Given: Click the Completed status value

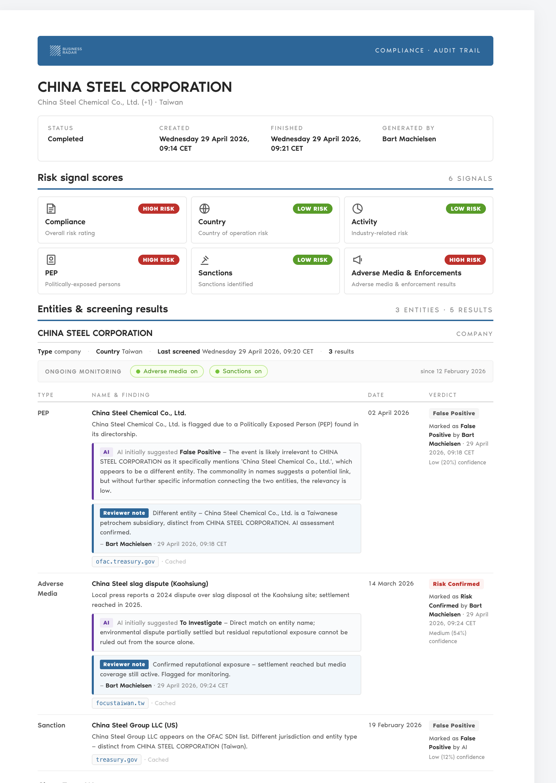Looking at the screenshot, I should (65, 139).
